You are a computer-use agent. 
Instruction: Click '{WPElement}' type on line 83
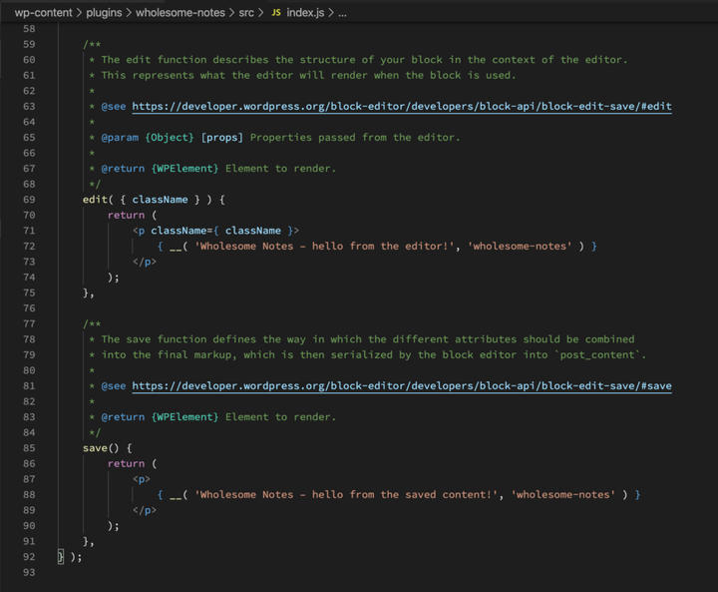(x=185, y=417)
